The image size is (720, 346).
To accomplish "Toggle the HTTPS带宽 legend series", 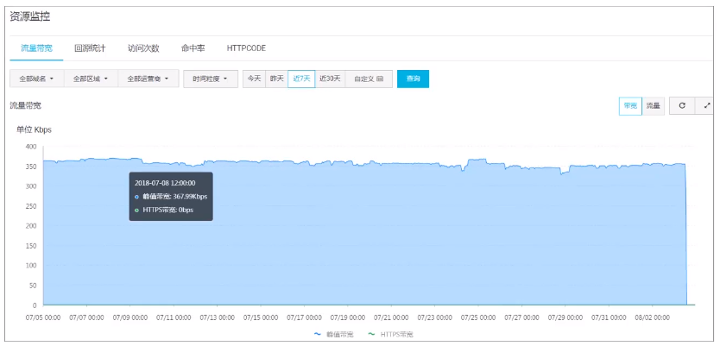I will tap(390, 333).
